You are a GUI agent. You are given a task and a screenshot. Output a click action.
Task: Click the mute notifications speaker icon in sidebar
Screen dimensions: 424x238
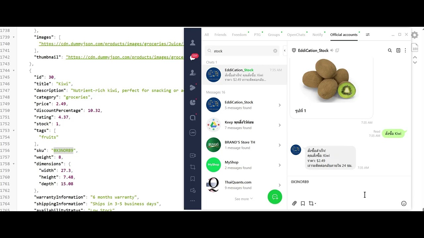(x=193, y=190)
